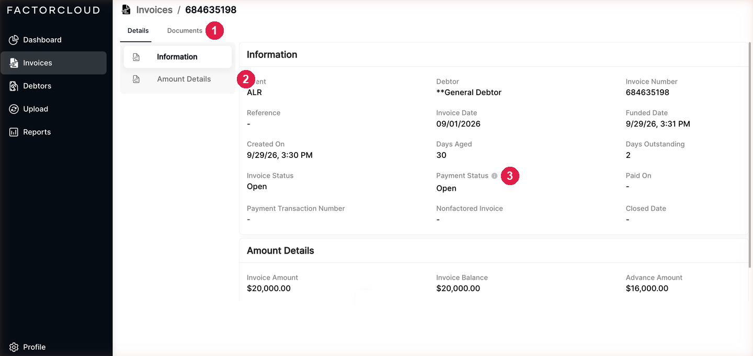This screenshot has height=356, width=753.
Task: Click the Payment Status Open value
Action: tap(446, 188)
